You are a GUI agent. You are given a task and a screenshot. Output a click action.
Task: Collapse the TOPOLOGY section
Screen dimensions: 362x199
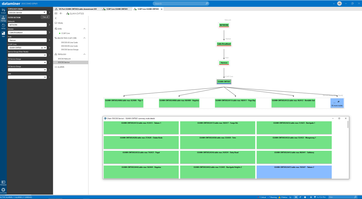84,54
